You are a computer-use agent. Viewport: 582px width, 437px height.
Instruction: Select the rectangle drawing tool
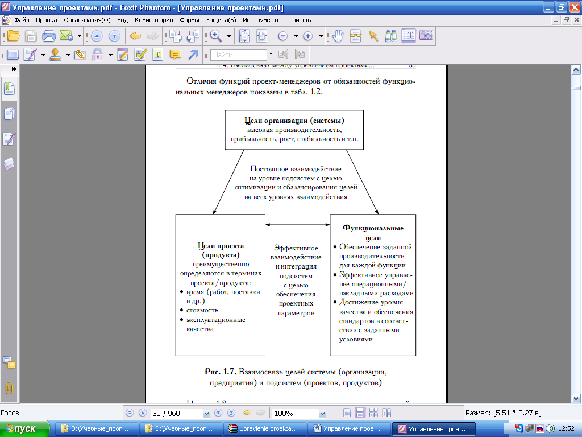(13, 55)
